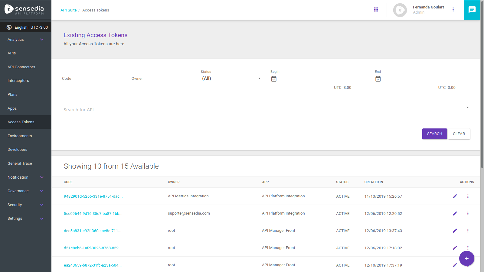The height and width of the screenshot is (272, 484).
Task: Click the vertical page scrollbar
Action: click(482, 91)
